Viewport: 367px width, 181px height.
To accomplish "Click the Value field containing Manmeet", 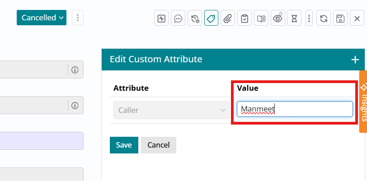I will [295, 109].
